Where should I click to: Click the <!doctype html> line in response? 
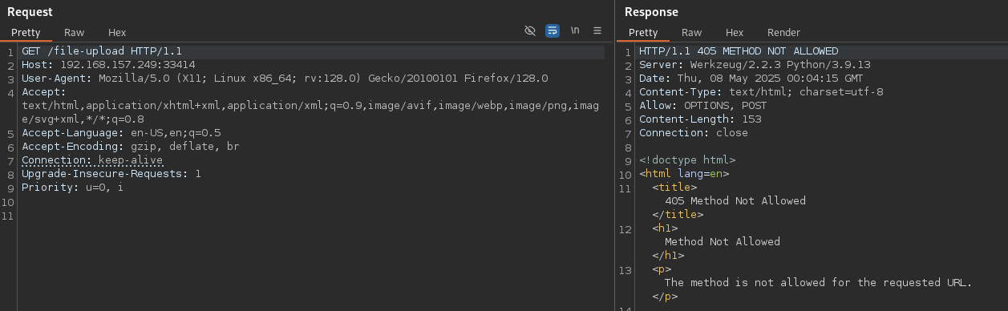pos(687,160)
